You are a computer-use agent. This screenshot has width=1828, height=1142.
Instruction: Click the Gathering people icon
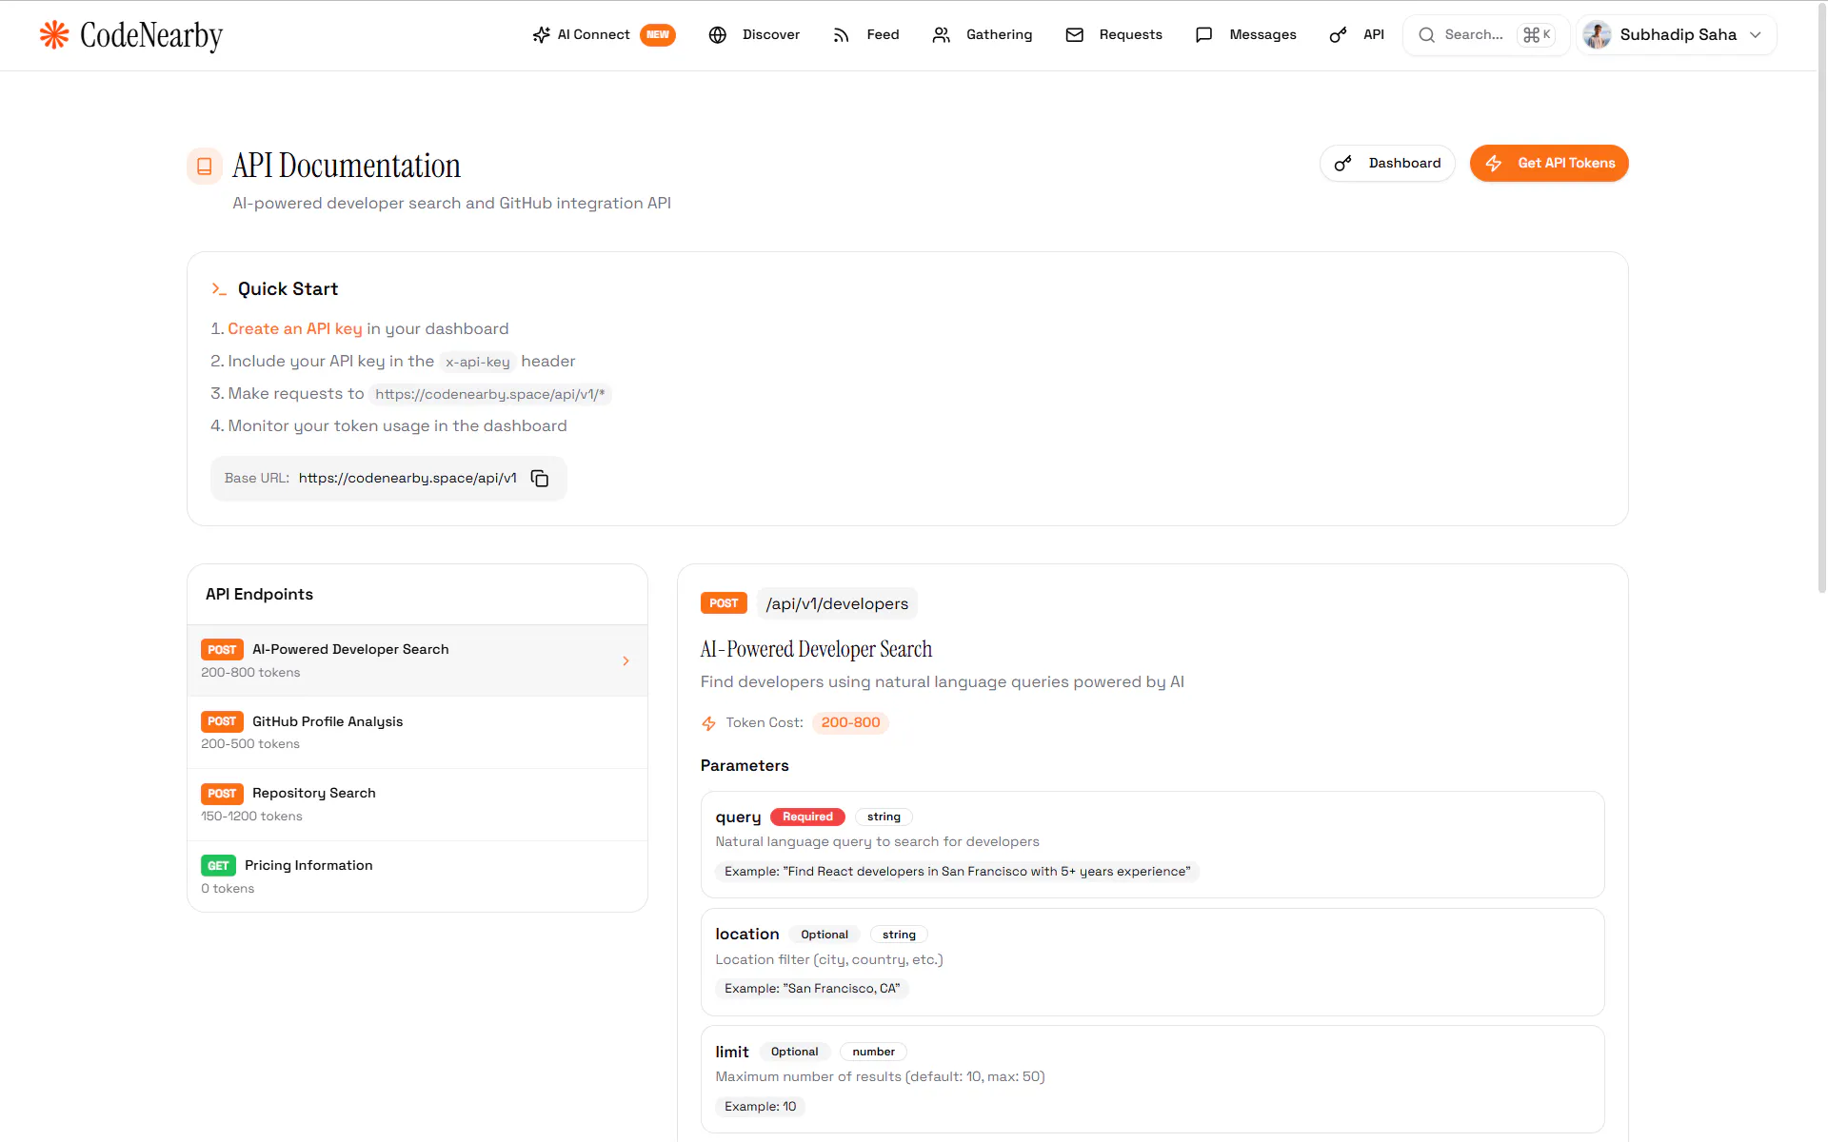pos(942,35)
